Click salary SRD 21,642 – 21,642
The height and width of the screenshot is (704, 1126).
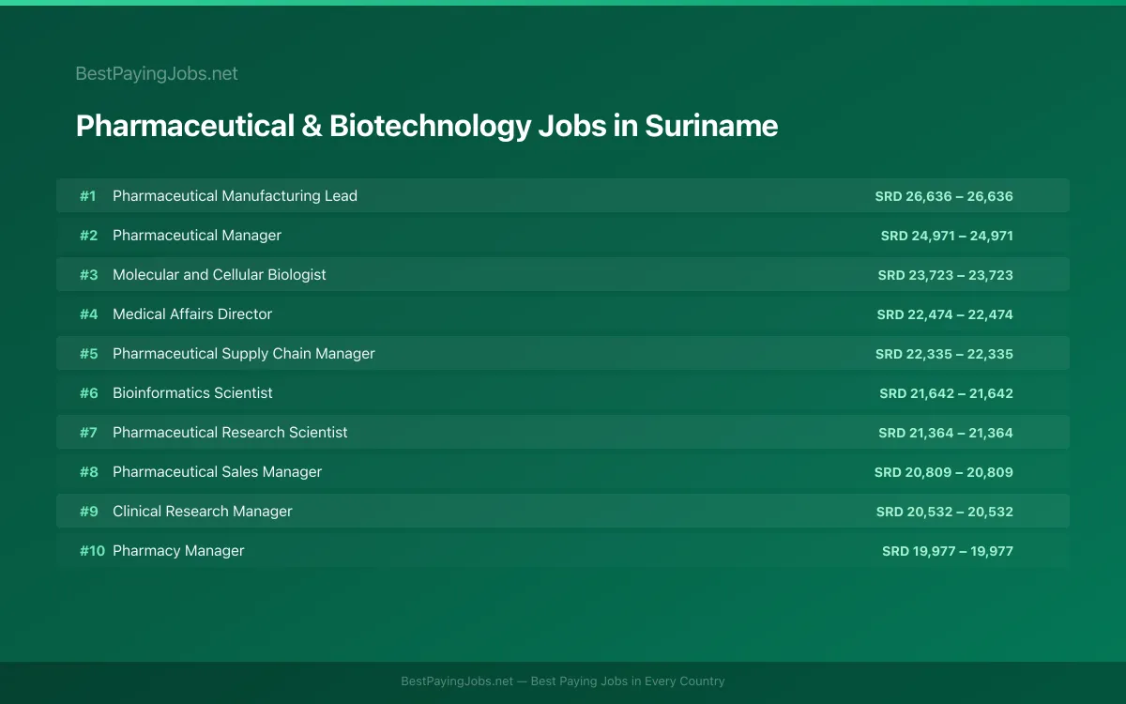click(946, 393)
